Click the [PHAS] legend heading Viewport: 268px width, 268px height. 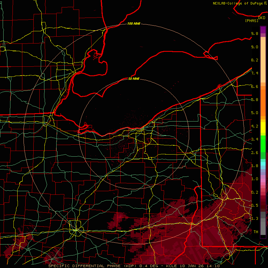click(252, 21)
